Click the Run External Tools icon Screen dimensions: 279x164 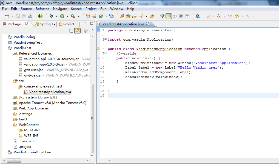click(73, 16)
